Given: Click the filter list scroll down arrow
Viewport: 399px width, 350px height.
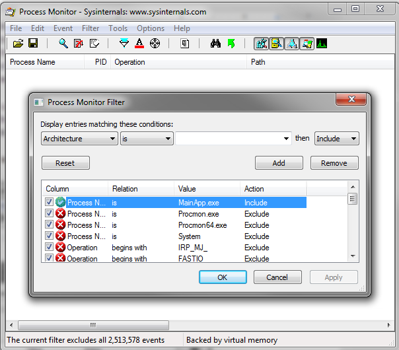Looking at the screenshot, I should point(353,256).
